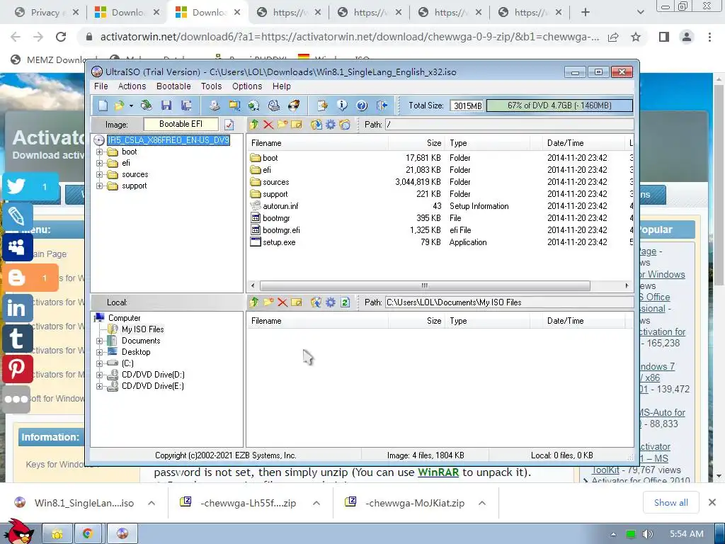This screenshot has width=725, height=544.
Task: Click the horizontal scrollbar in image file list
Action: click(x=425, y=285)
